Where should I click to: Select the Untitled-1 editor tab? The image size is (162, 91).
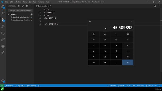coord(43,6)
